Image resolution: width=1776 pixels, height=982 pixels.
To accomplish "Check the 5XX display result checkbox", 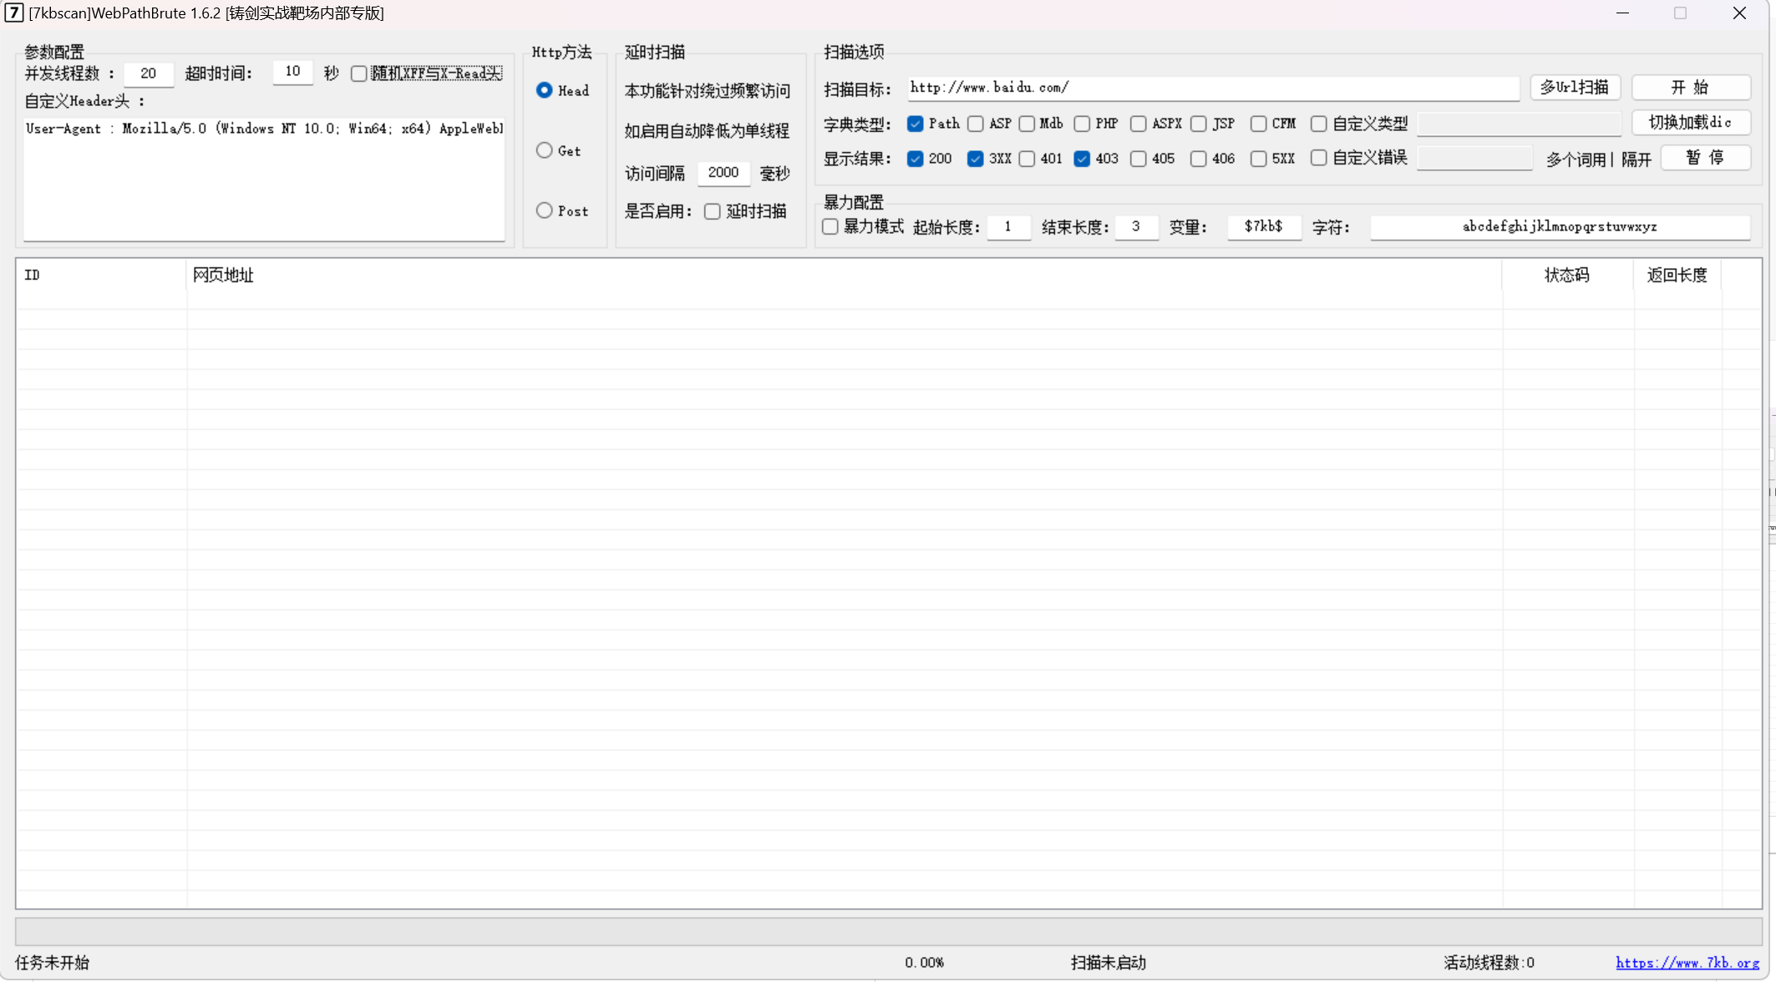I will (x=1258, y=159).
